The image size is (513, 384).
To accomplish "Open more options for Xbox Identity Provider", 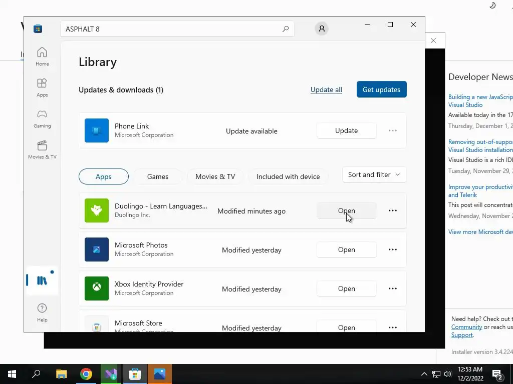I will click(x=393, y=288).
